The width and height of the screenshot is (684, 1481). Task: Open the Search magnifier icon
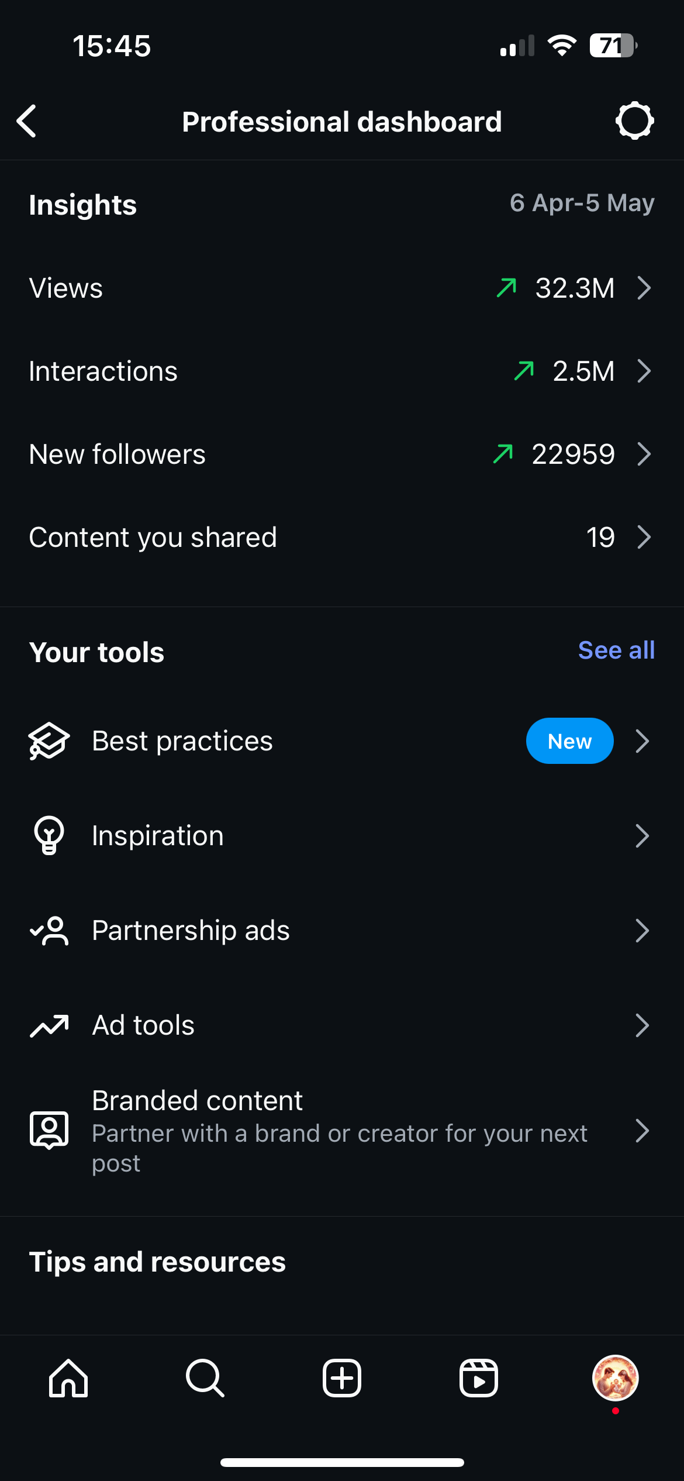(x=205, y=1378)
